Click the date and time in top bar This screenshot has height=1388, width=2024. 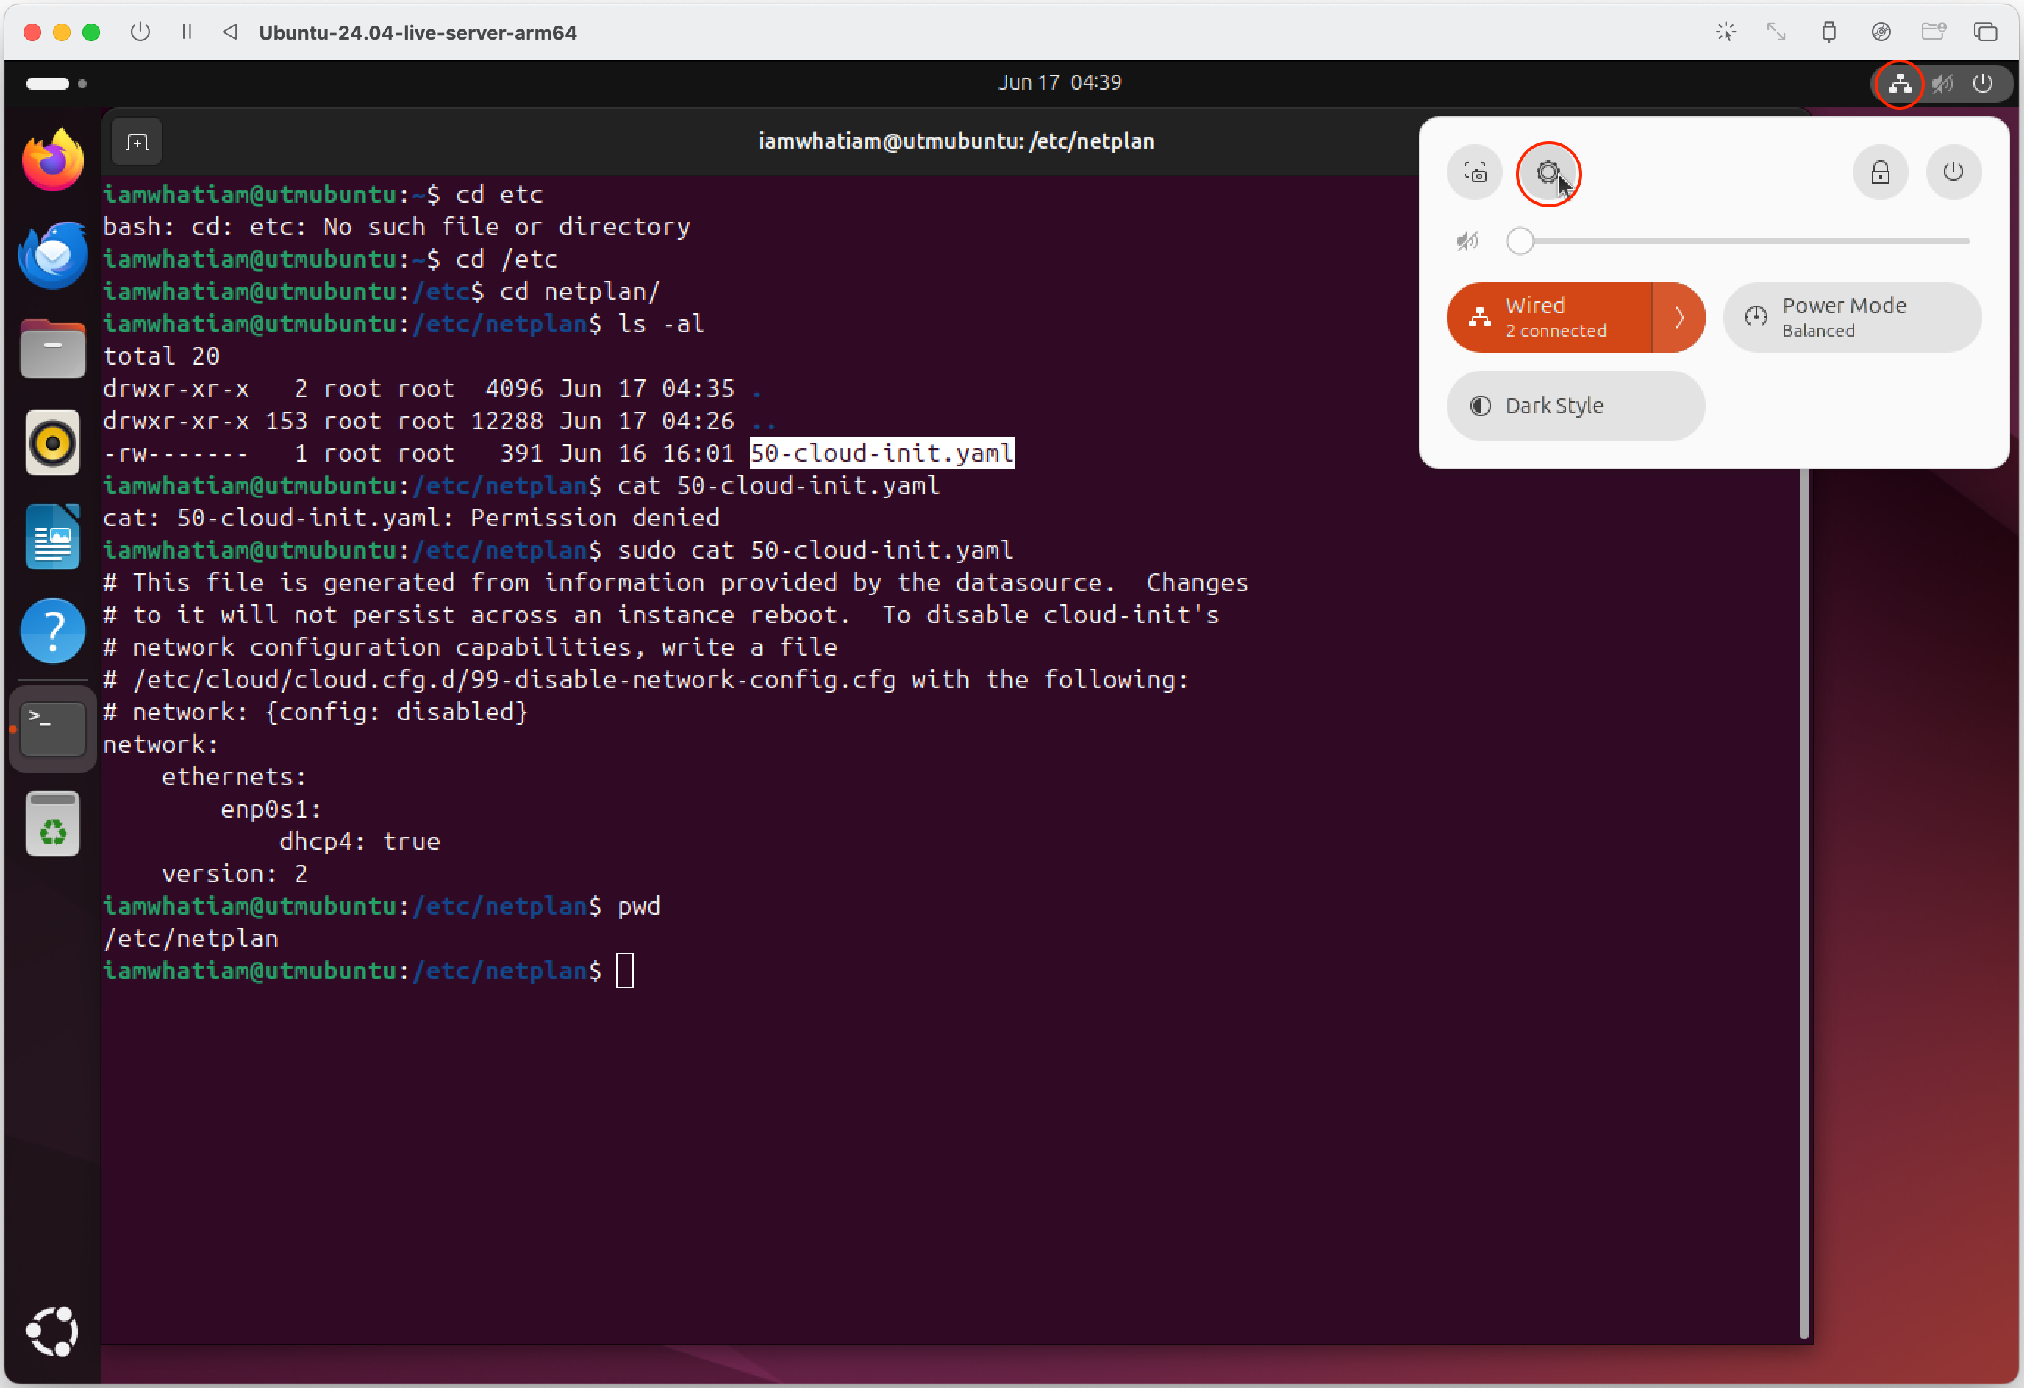pos(1059,83)
